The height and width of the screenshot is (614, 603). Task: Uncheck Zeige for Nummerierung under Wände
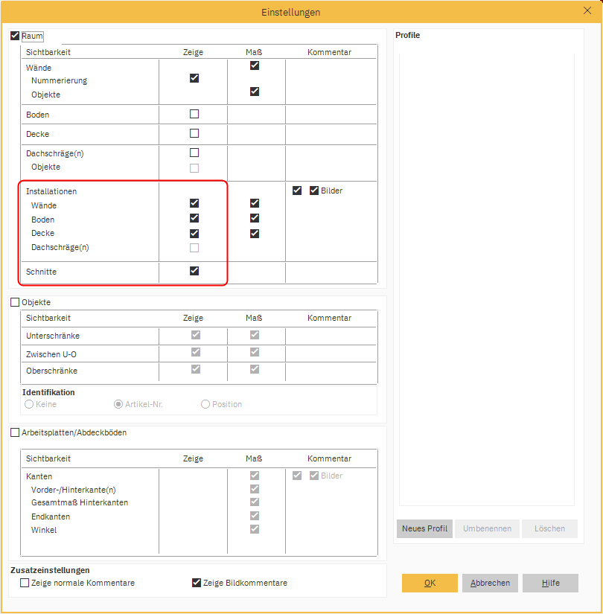(194, 78)
